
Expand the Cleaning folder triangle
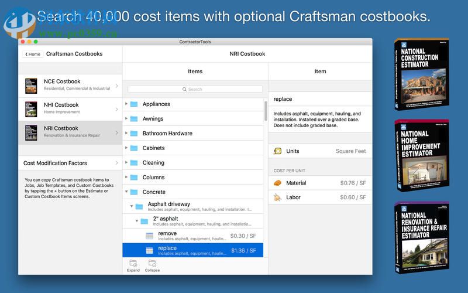pyautogui.click(x=126, y=162)
